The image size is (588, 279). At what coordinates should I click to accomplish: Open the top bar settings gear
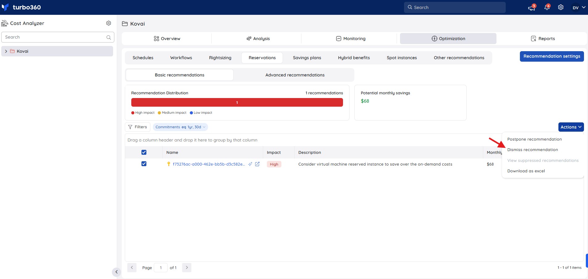pyautogui.click(x=561, y=7)
